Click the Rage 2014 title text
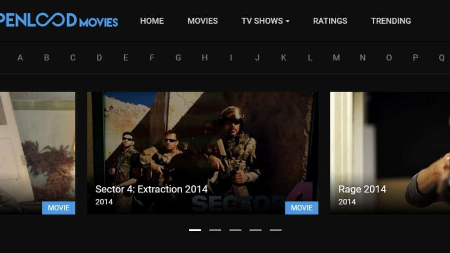450x253 pixels. tap(362, 189)
